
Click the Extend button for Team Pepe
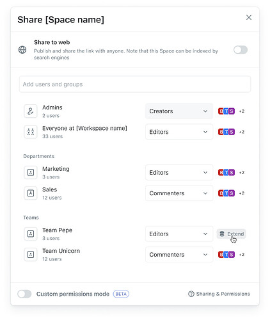tap(232, 234)
